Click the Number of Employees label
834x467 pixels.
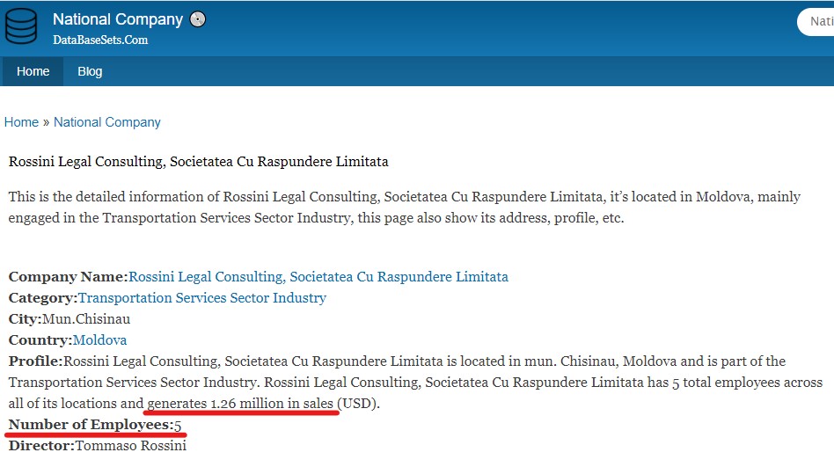tap(91, 425)
